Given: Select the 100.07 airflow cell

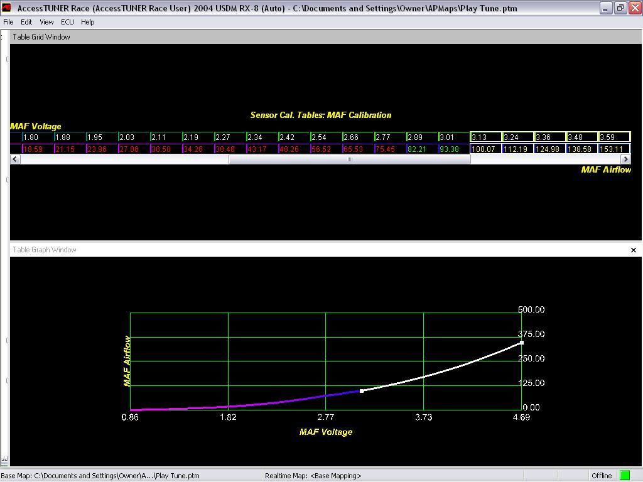Looking at the screenshot, I should pos(485,149).
